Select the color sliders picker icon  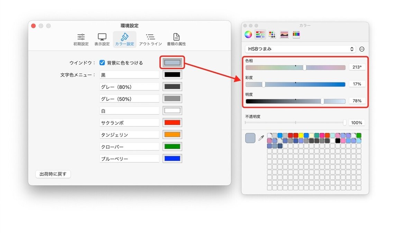coord(260,34)
